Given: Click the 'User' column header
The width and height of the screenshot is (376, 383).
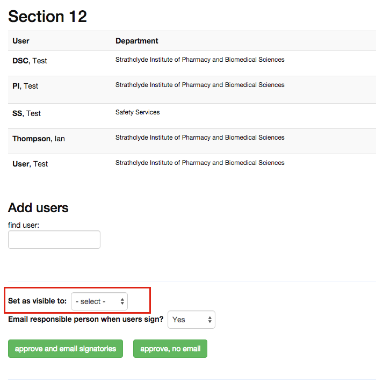Looking at the screenshot, I should coord(21,41).
